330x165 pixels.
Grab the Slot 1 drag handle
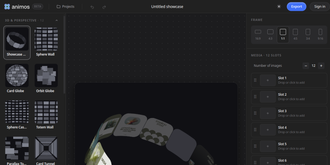tap(255, 80)
